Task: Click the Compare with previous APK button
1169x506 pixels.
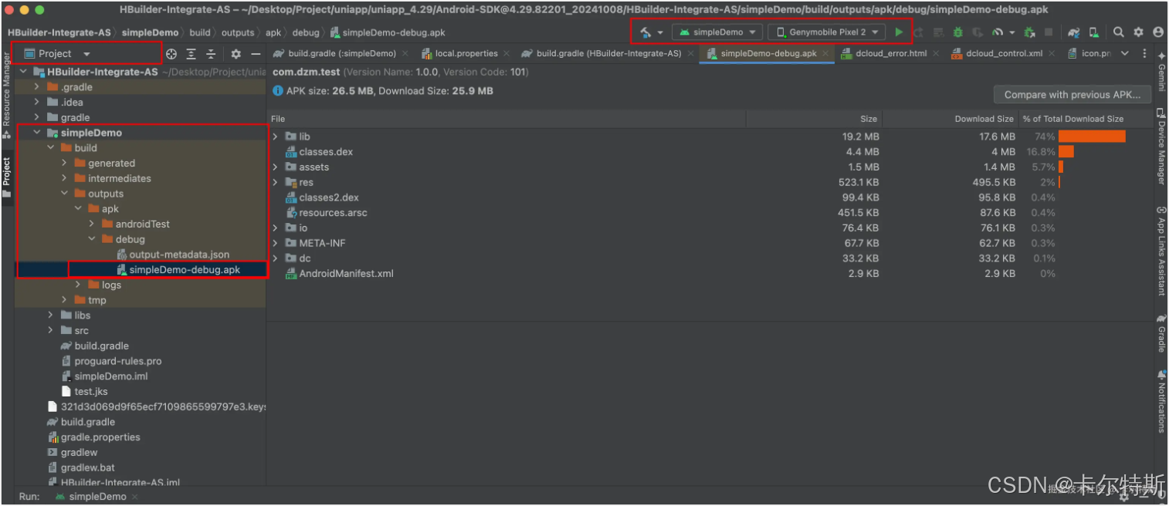Action: 1072,95
